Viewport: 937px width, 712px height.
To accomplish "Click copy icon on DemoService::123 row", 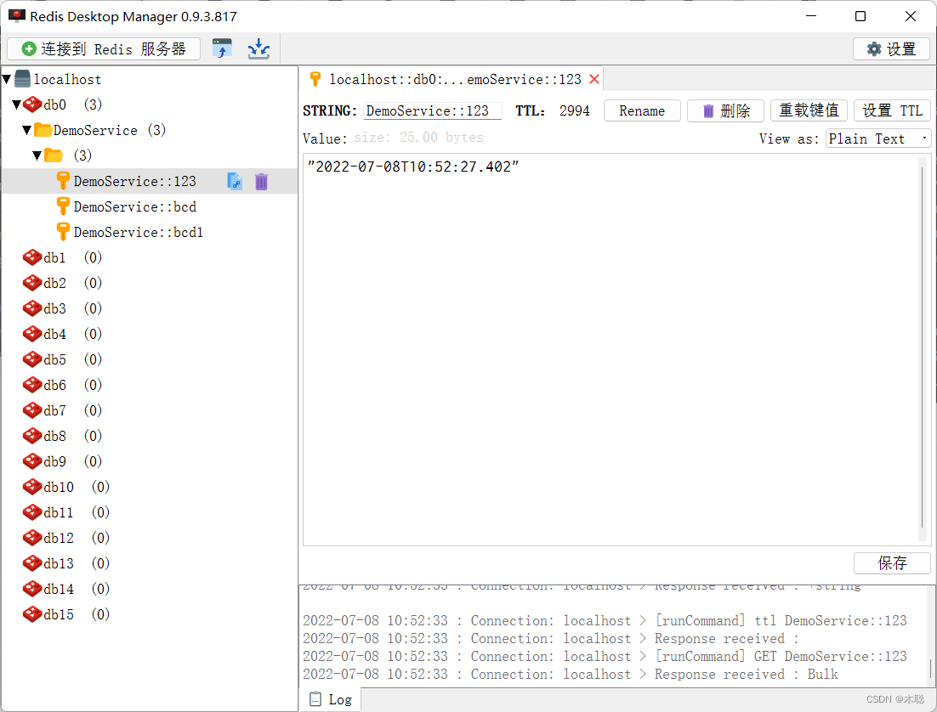I will 235,181.
